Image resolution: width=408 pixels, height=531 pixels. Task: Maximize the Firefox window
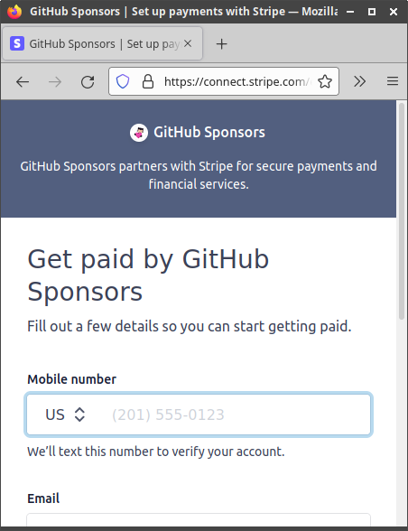pos(372,12)
